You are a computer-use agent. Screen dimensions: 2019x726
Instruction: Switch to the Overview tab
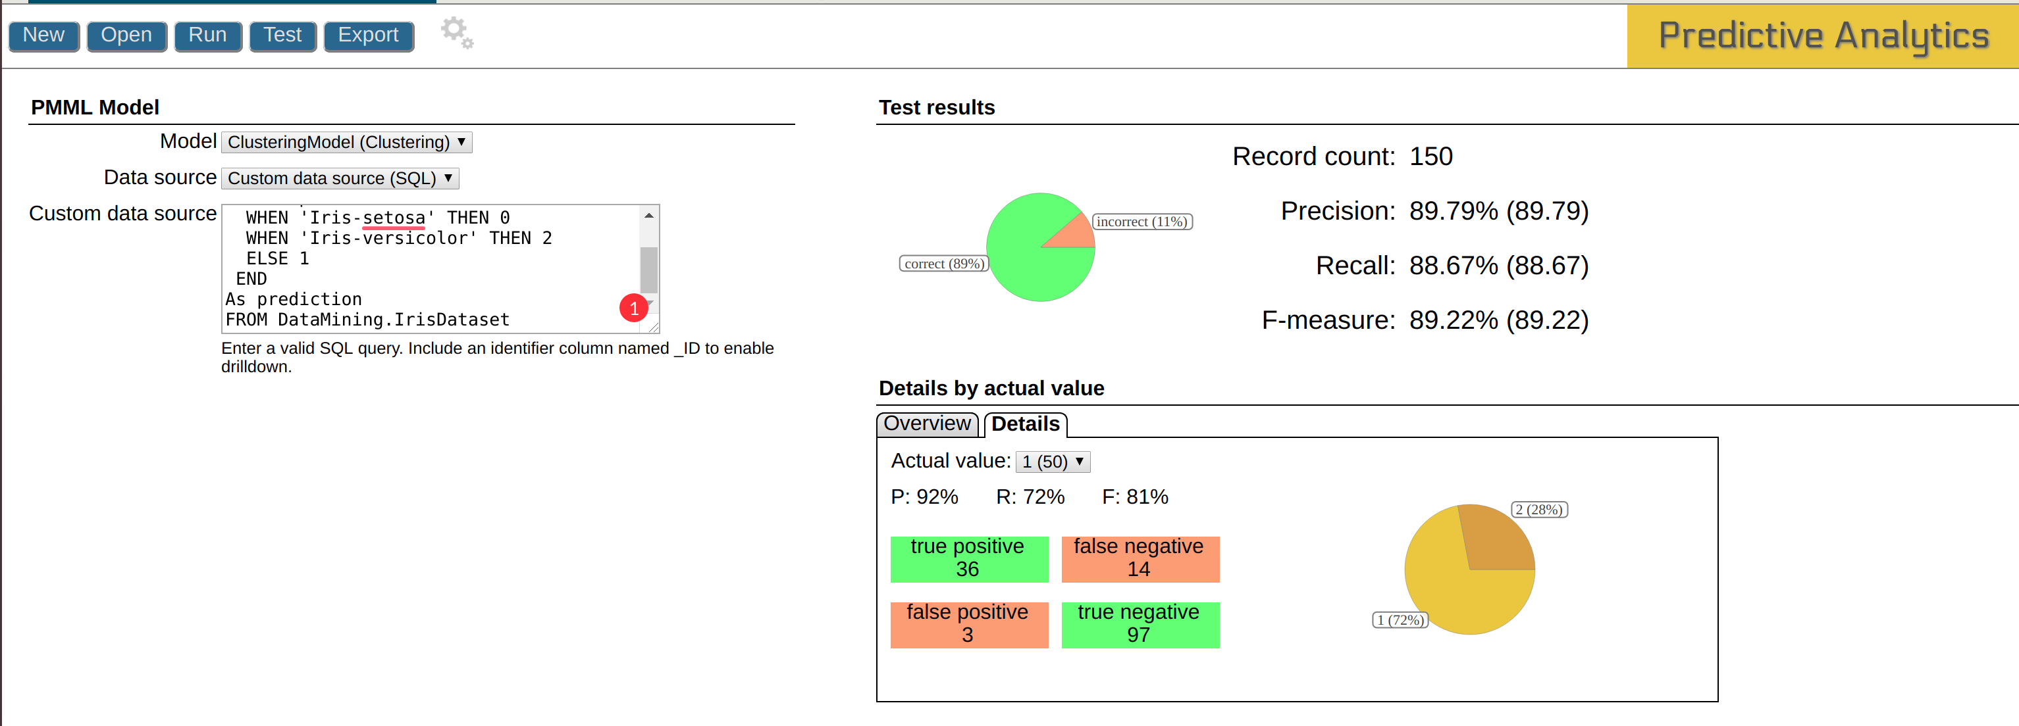(x=926, y=423)
